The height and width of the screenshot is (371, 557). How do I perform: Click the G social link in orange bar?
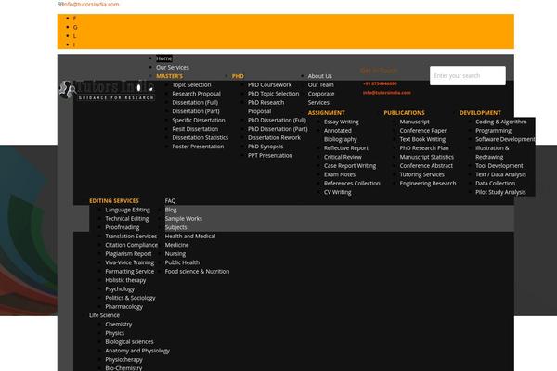tap(75, 27)
